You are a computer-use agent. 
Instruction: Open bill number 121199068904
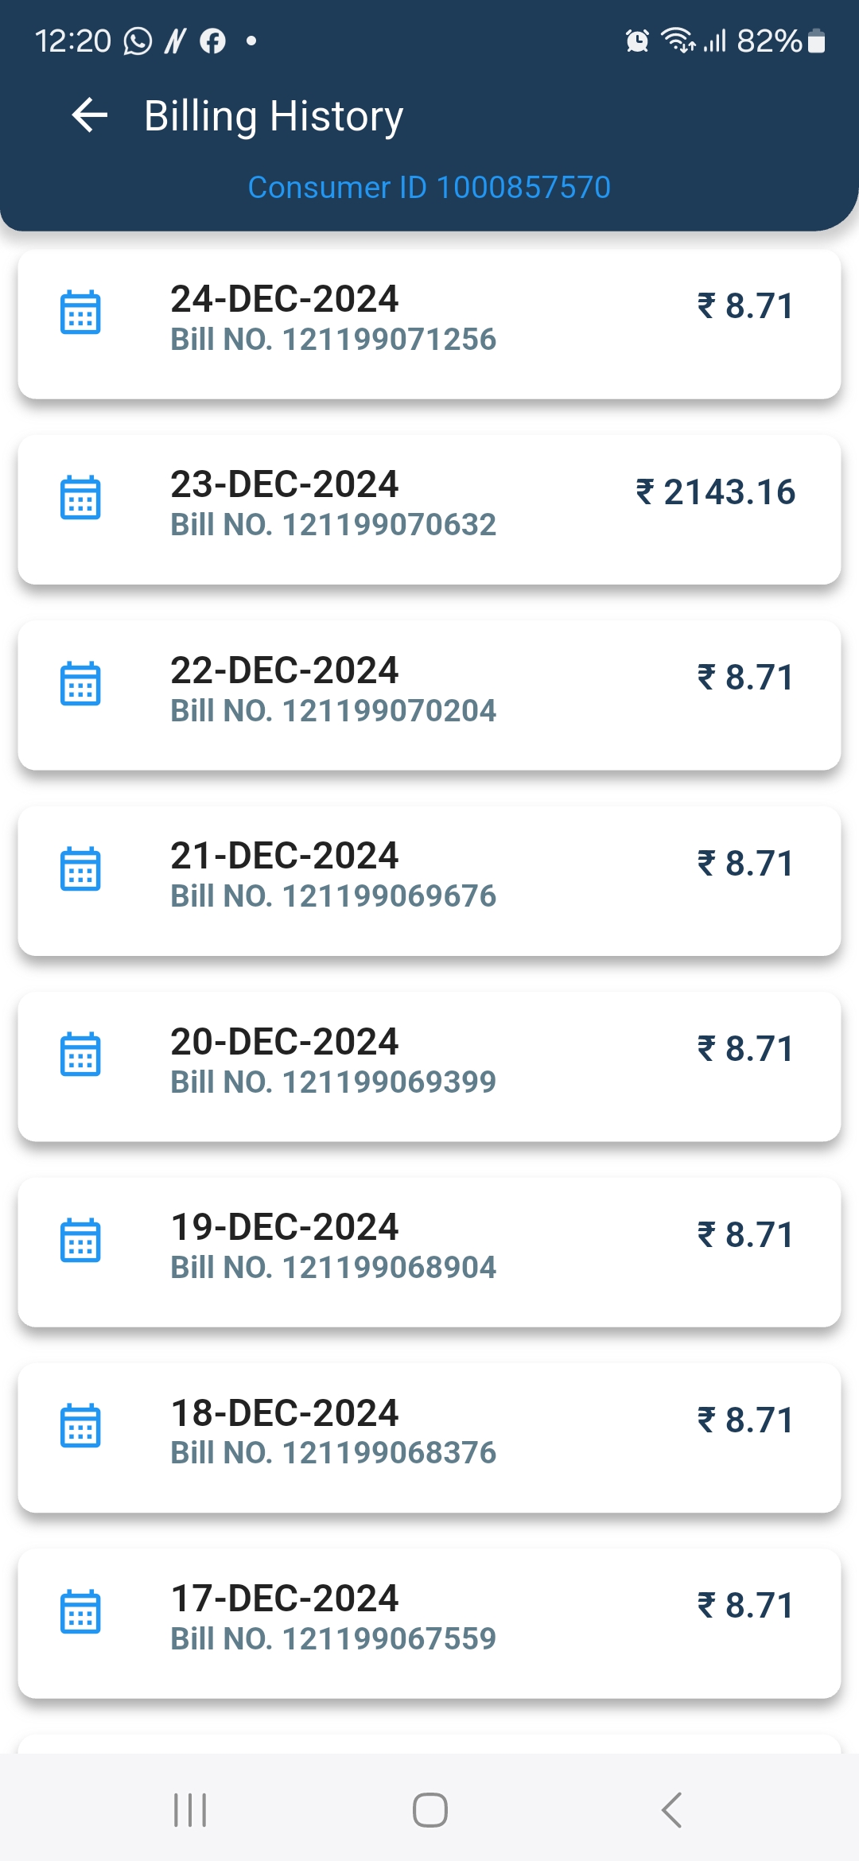coord(333,1268)
